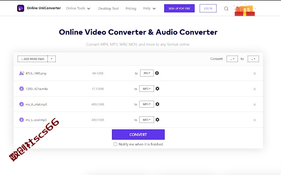Remove ms_s...ocal.mp3 with its X icon

(255, 120)
